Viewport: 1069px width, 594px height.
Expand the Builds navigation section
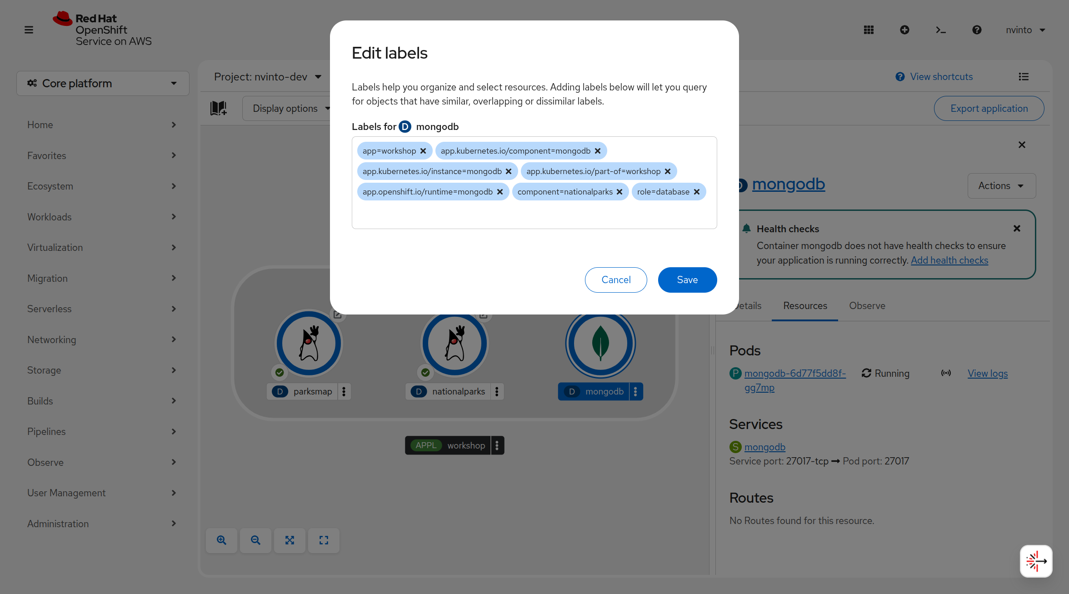coord(102,401)
